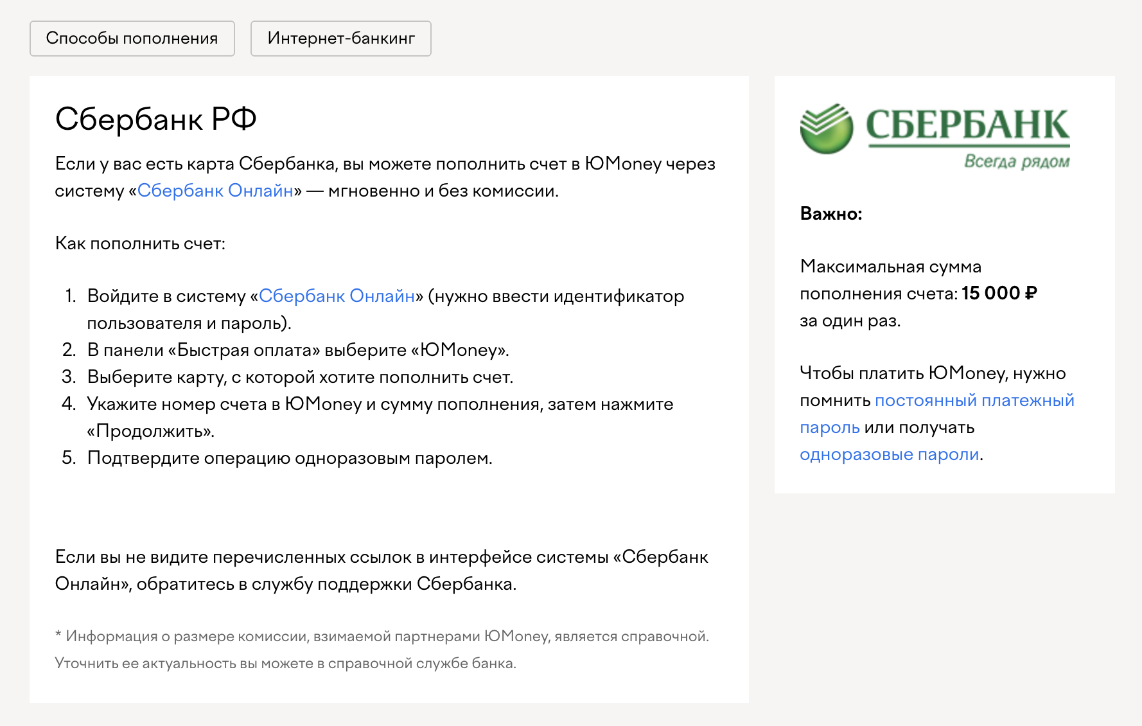Click the «Если вы не видите» paragraph
Screen dimensions: 1142x726
click(x=382, y=571)
